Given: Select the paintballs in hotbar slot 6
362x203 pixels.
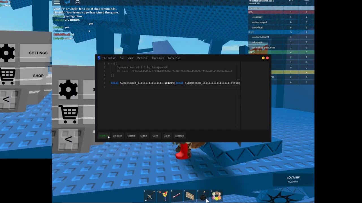Looking at the screenshot, I should tap(216, 195).
